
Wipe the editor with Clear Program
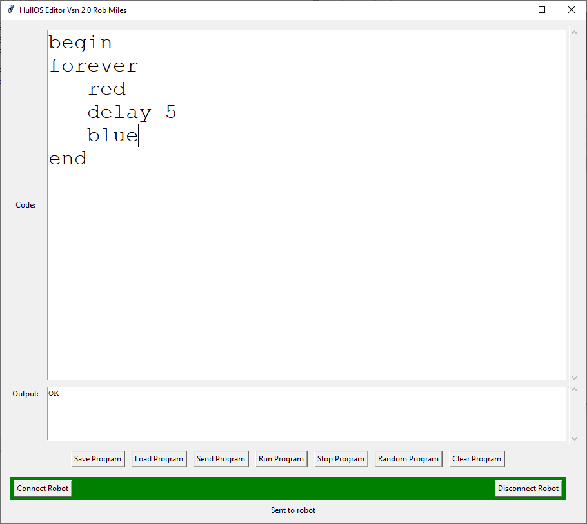(x=477, y=459)
